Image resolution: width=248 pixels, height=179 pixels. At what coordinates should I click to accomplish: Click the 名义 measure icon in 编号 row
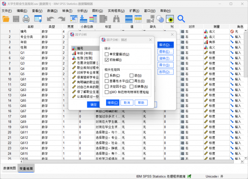206,31
